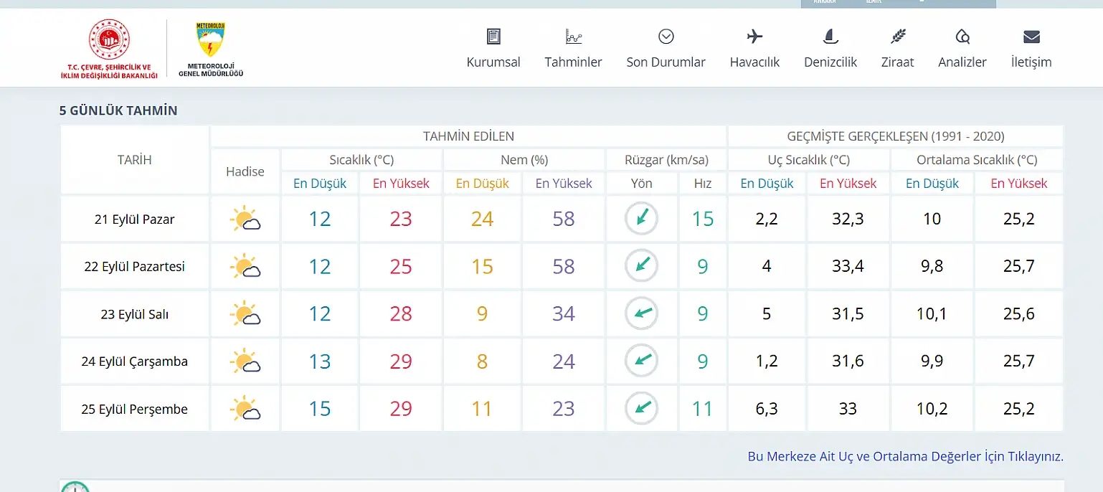
Task: Click the 5 GÜNLÜK TAHMİN heading
Action: click(118, 110)
